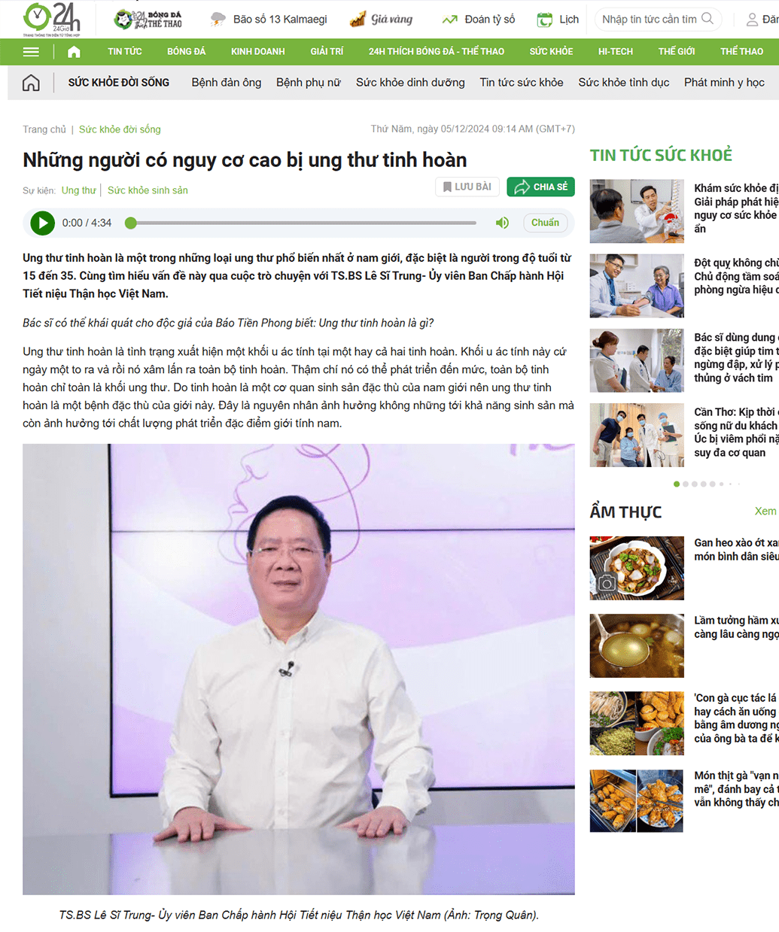
Task: Select first carousel dot under health news
Action: [x=677, y=484]
